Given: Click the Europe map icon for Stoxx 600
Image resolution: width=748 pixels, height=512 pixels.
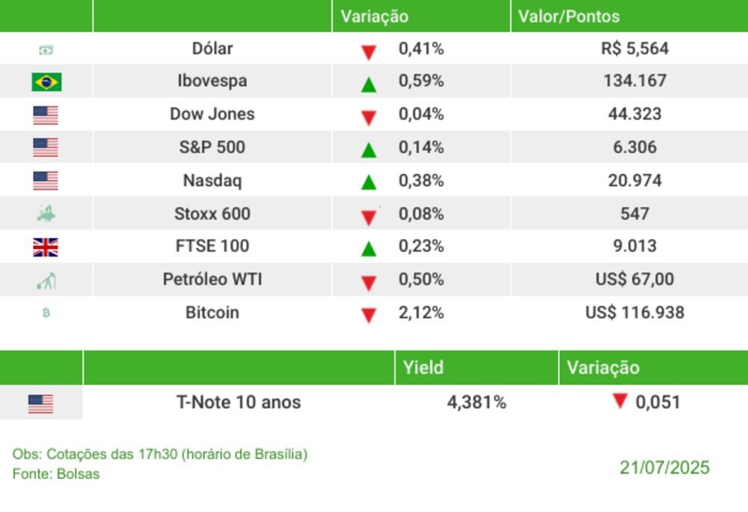Looking at the screenshot, I should click(x=46, y=215).
